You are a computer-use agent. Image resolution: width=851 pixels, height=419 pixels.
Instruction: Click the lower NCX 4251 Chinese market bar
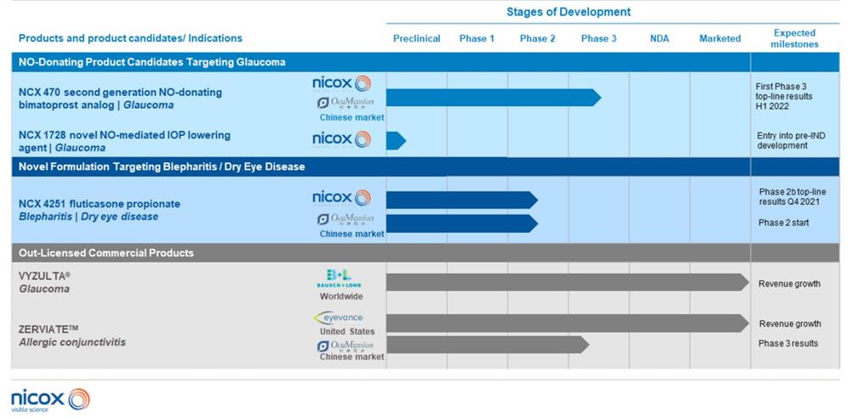coord(462,224)
